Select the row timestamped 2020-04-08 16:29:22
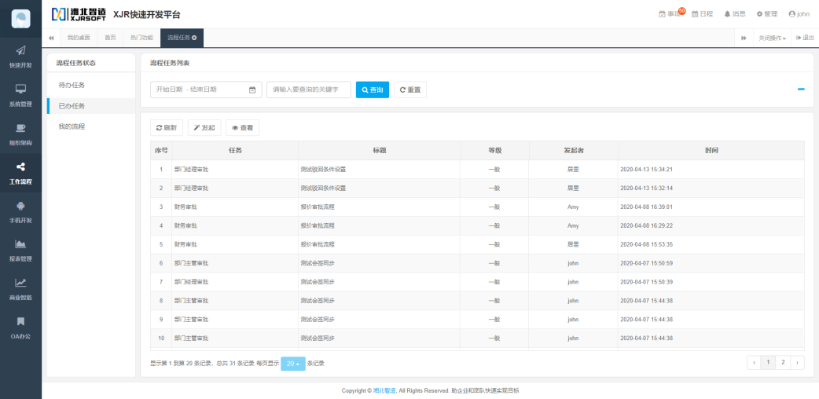Screen dimensions: 819x399 click(477, 225)
